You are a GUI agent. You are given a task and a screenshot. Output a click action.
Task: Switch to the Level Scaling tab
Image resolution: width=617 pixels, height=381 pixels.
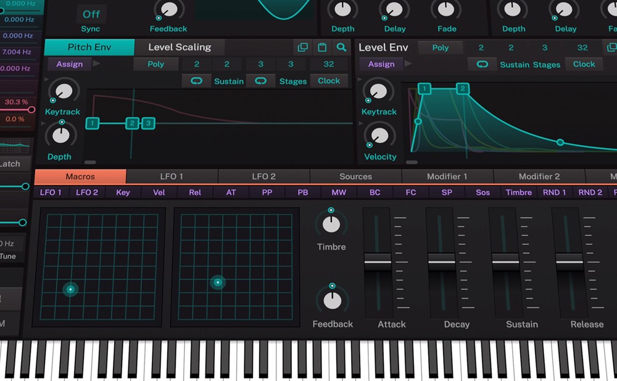click(x=179, y=47)
